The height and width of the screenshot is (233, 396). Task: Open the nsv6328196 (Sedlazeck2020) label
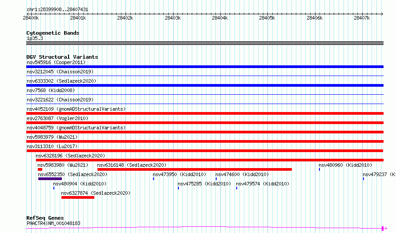coord(70,156)
